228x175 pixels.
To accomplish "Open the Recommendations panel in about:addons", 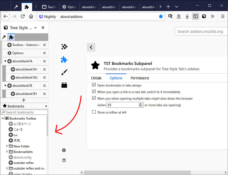I will coord(64,47).
